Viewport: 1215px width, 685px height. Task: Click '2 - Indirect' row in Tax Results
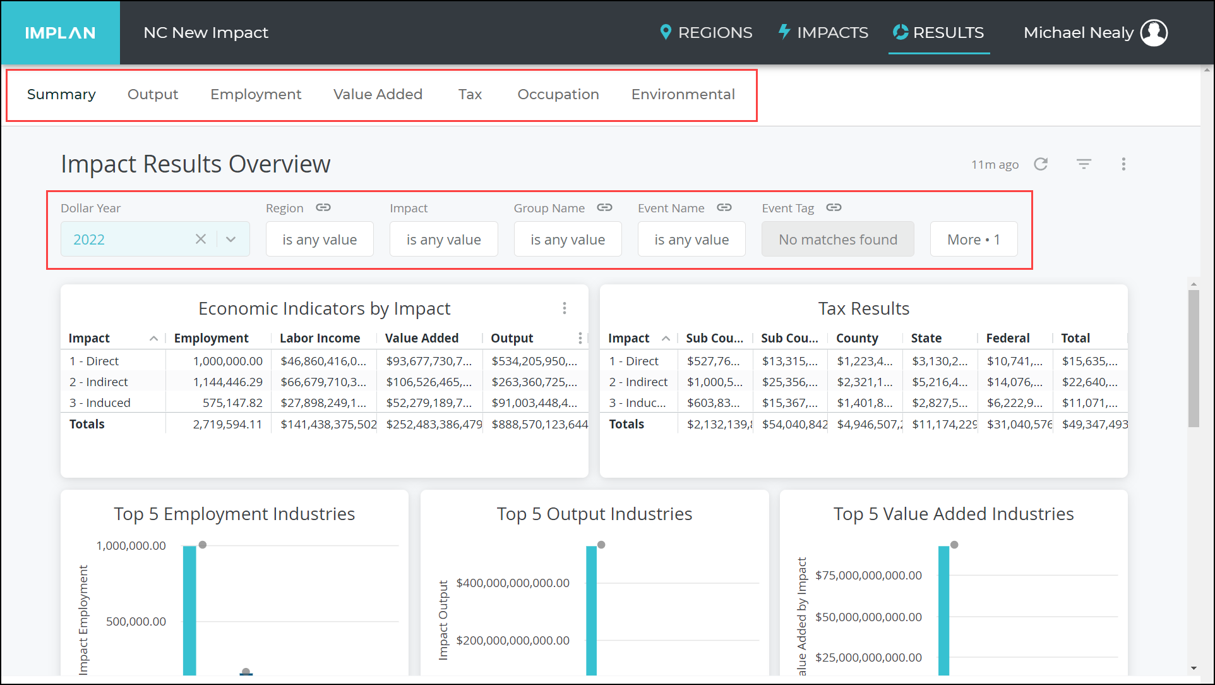tap(864, 382)
